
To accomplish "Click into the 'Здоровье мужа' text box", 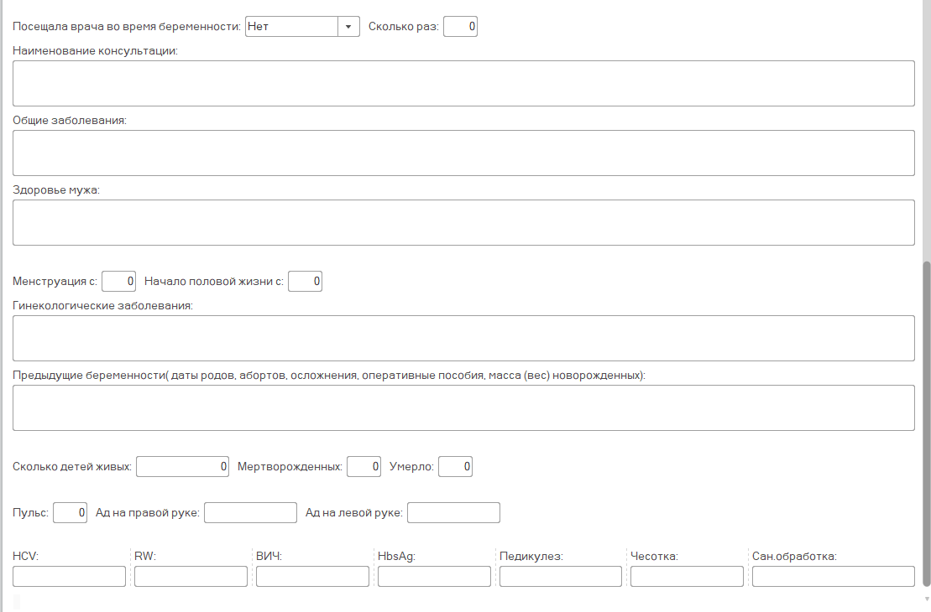I will tap(463, 222).
